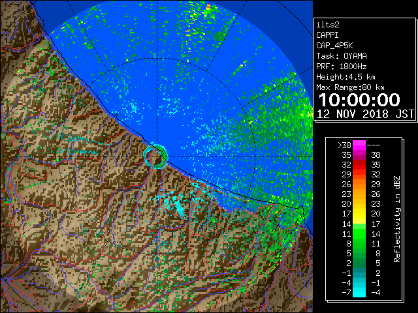Click the PRF: 1800Hz value
Image resolution: width=418 pixels, height=313 pixels.
pos(342,67)
